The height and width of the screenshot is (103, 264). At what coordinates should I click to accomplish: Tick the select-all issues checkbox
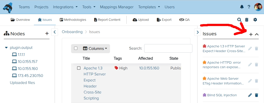click(76, 48)
